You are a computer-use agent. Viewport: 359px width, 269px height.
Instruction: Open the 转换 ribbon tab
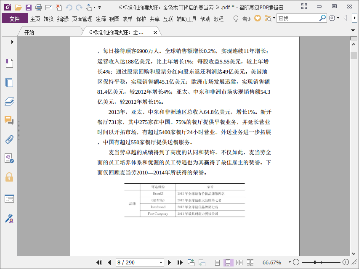pyautogui.click(x=48, y=19)
